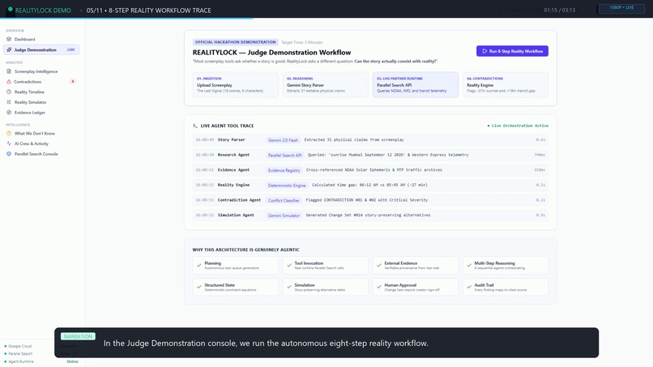Screen dimensions: 653x367
Task: Click the Human Approval capability card
Action: 416,287
